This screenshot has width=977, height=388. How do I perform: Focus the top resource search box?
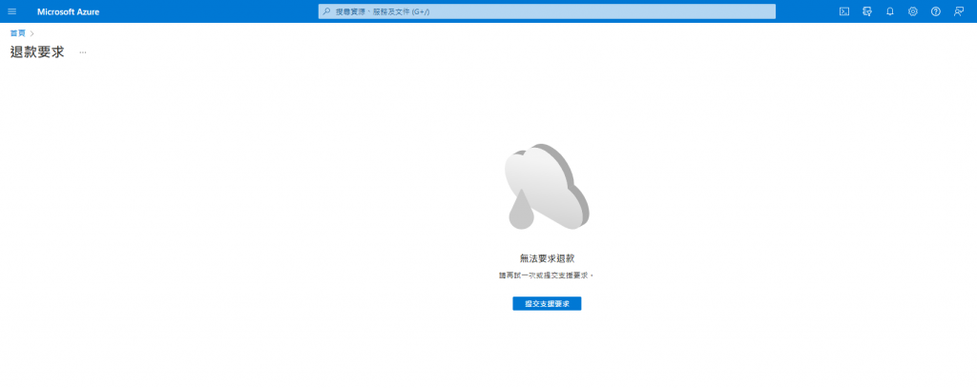(x=547, y=11)
